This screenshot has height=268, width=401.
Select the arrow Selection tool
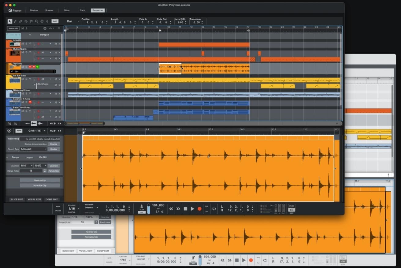click(x=10, y=21)
